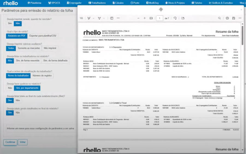Screen dimensions: 246x154
Task: Click the Confirmar button
Action: pos(10,142)
